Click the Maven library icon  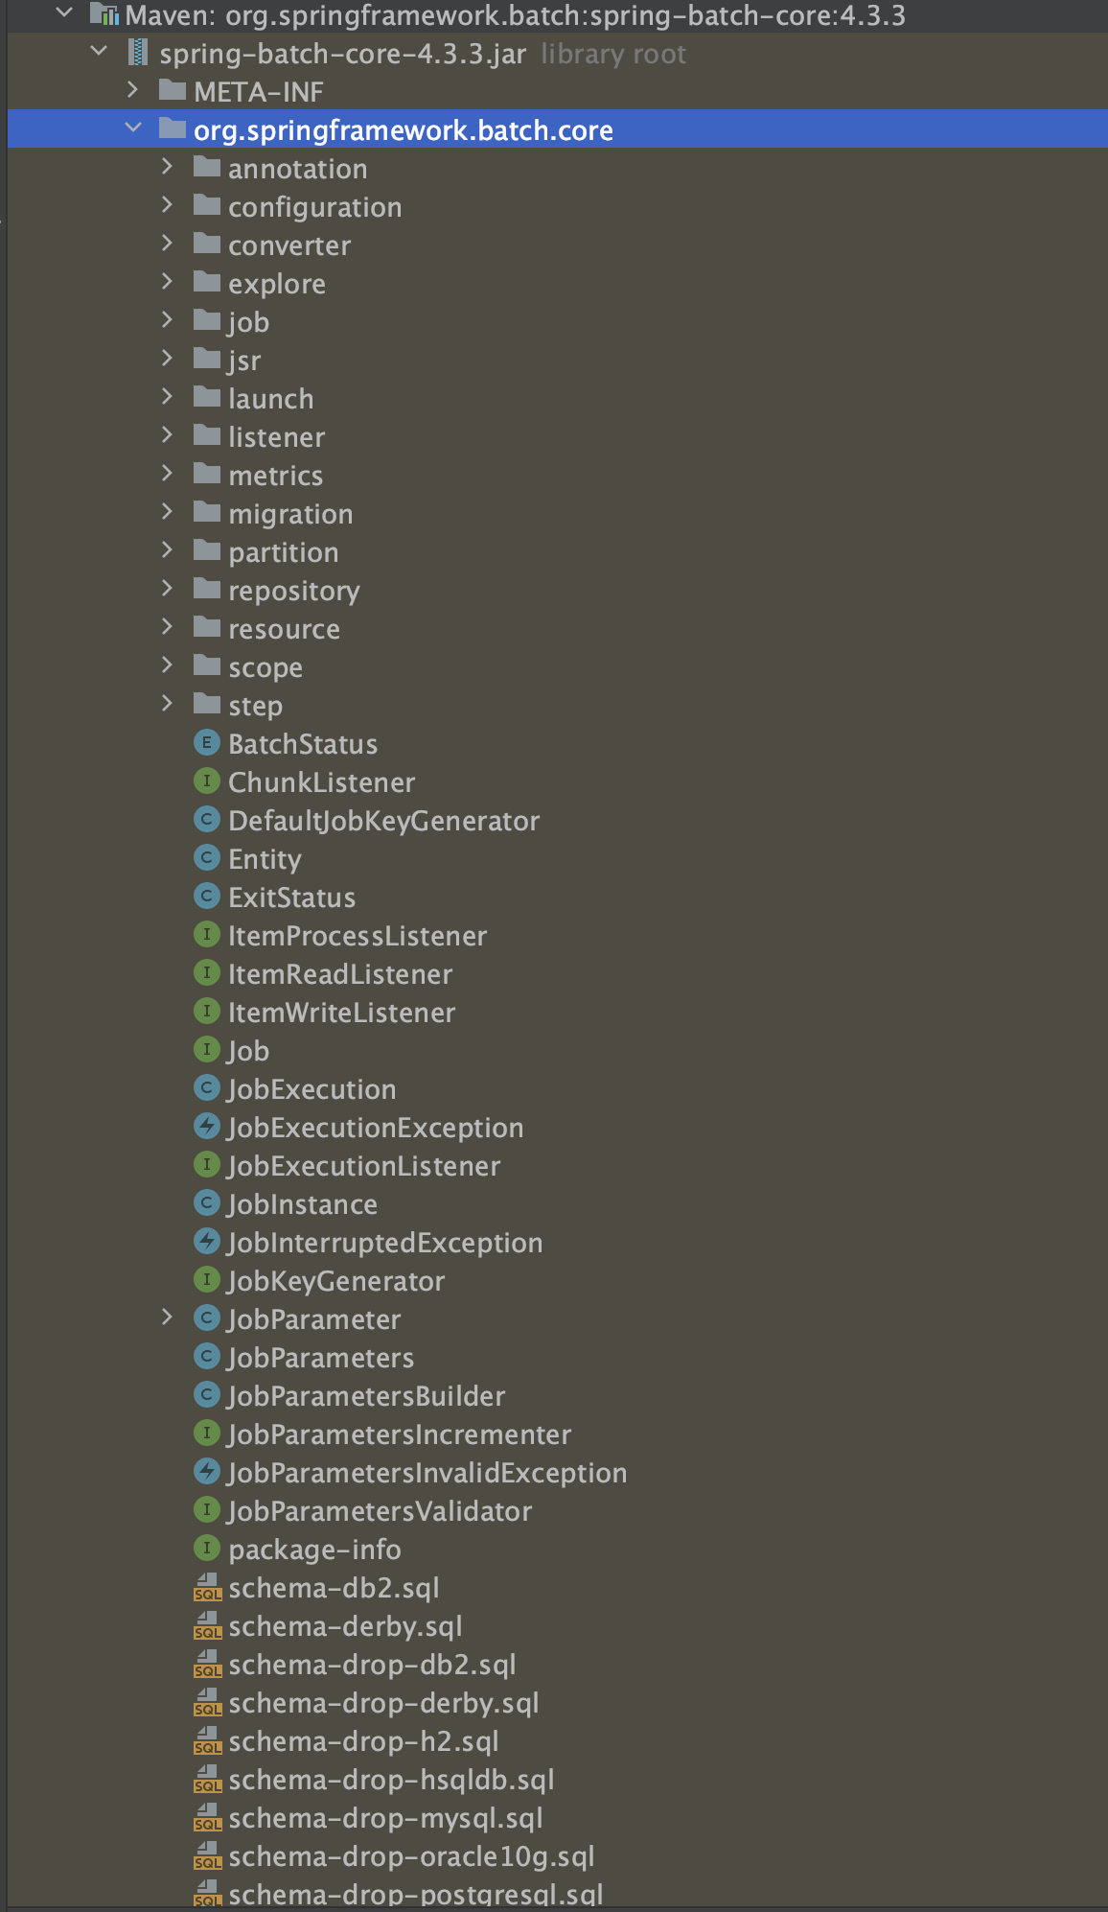104,14
